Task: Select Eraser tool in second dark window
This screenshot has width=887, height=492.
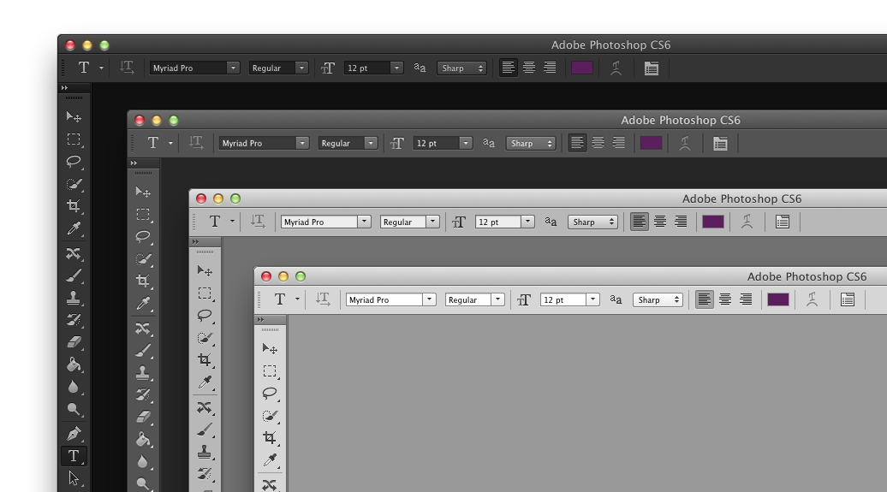Action: click(142, 417)
